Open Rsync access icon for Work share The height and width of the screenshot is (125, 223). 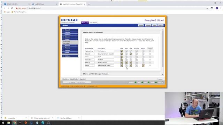(x=143, y=57)
